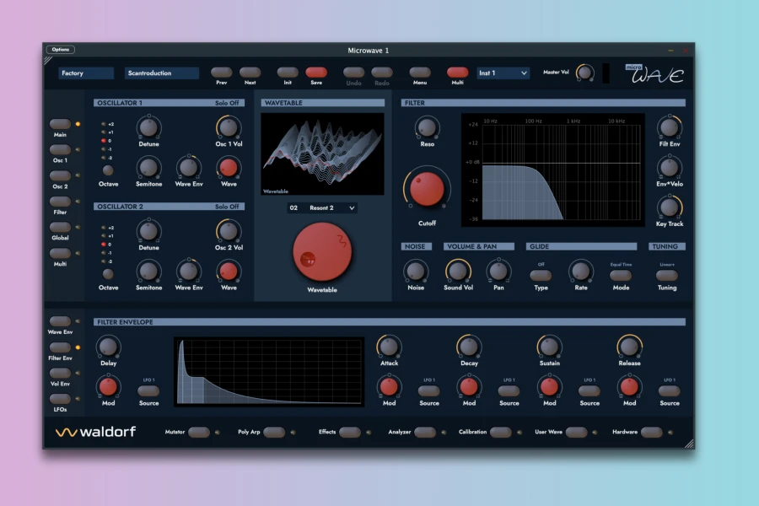759x506 pixels.
Task: Toggle the red Multi button in top bar
Action: pyautogui.click(x=457, y=73)
